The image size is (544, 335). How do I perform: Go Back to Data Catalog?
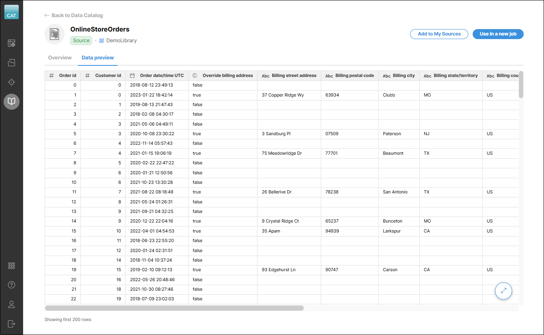point(73,15)
